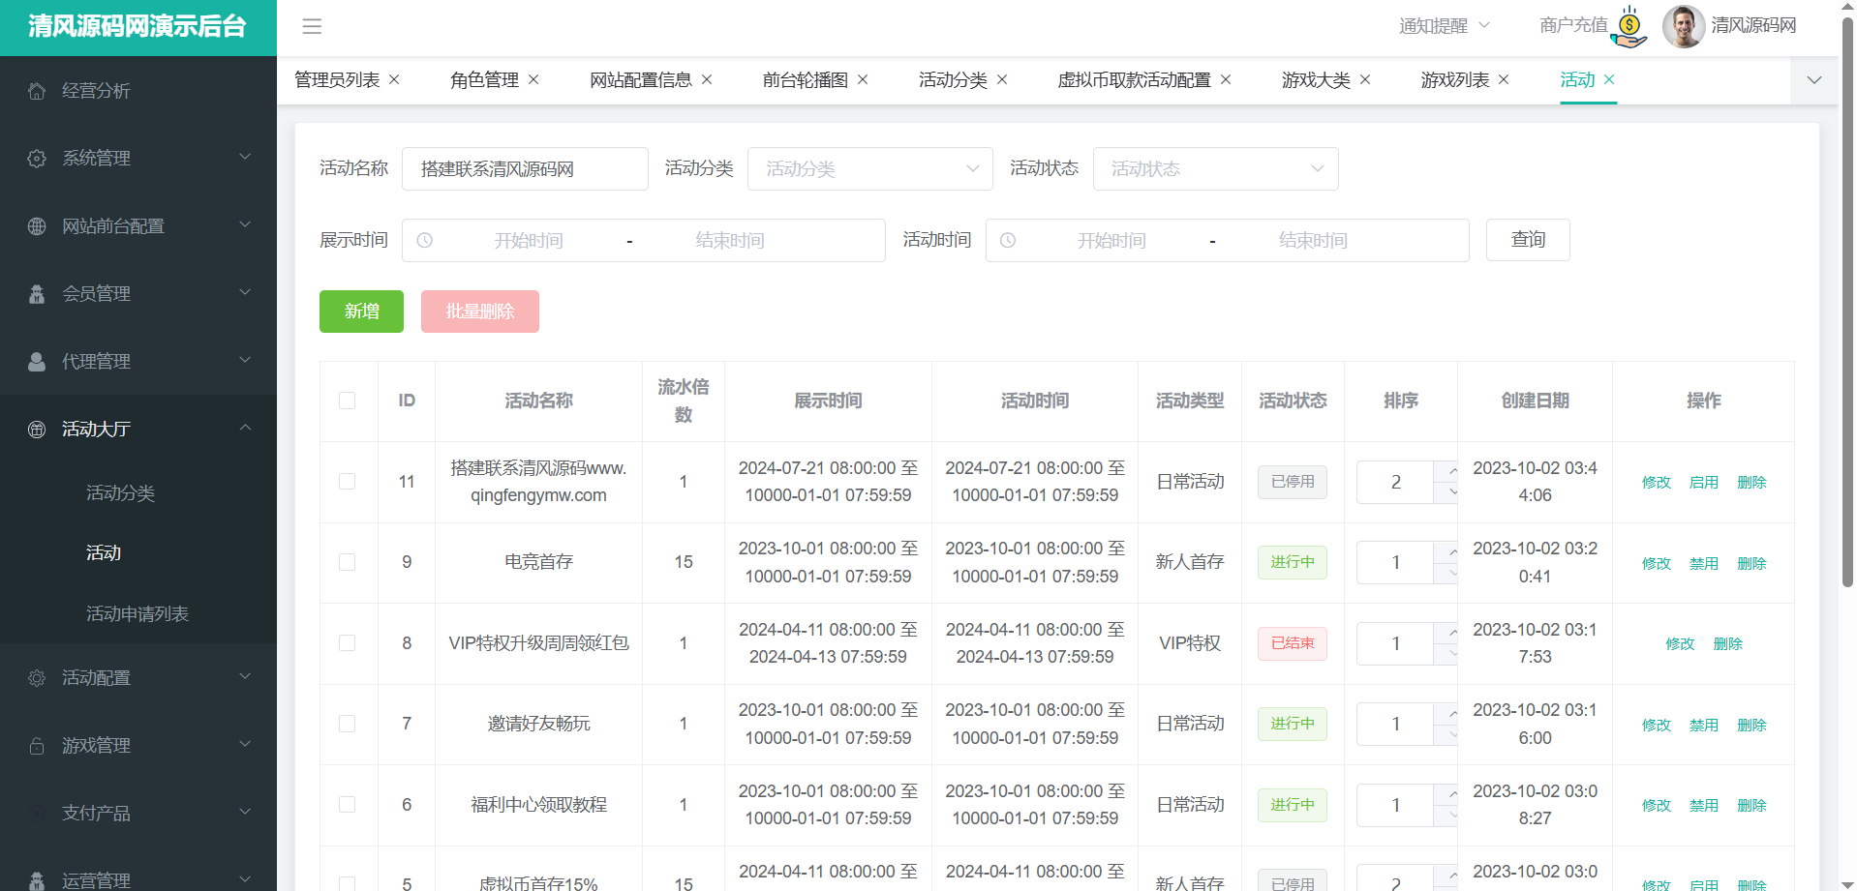Click the 活动名称 search input field
Viewport: 1857px width, 891px height.
[525, 169]
